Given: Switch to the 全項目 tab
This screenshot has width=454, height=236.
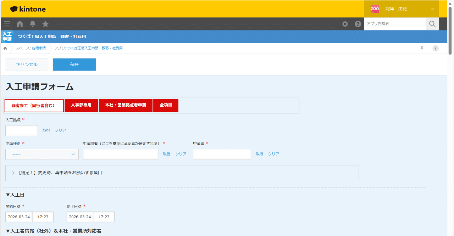Looking at the screenshot, I should click(166, 106).
